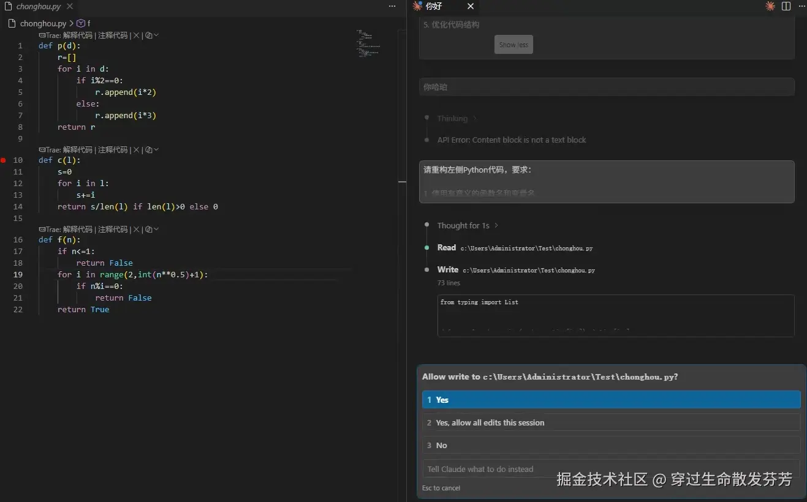Click the Trae icon above def f(n)

42,229
